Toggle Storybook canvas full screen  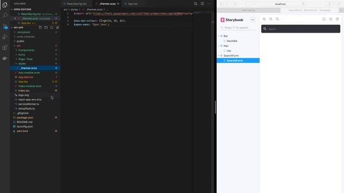(x=324, y=19)
